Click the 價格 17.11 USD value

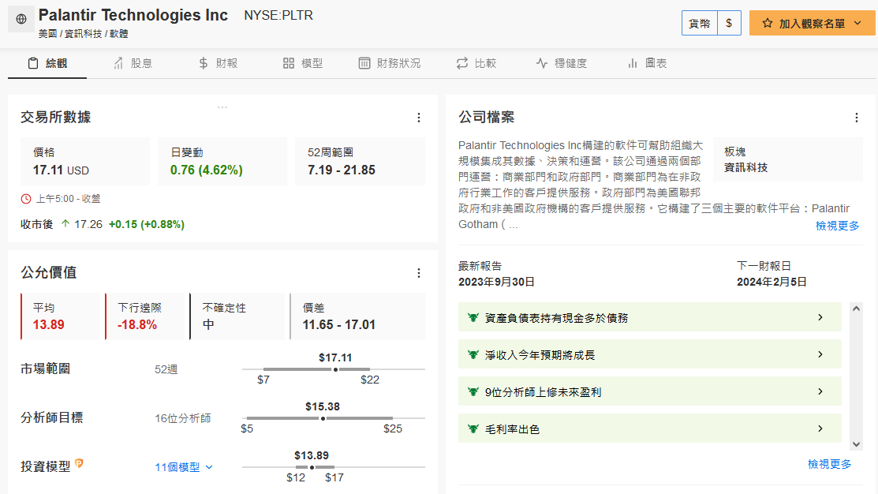(x=61, y=170)
